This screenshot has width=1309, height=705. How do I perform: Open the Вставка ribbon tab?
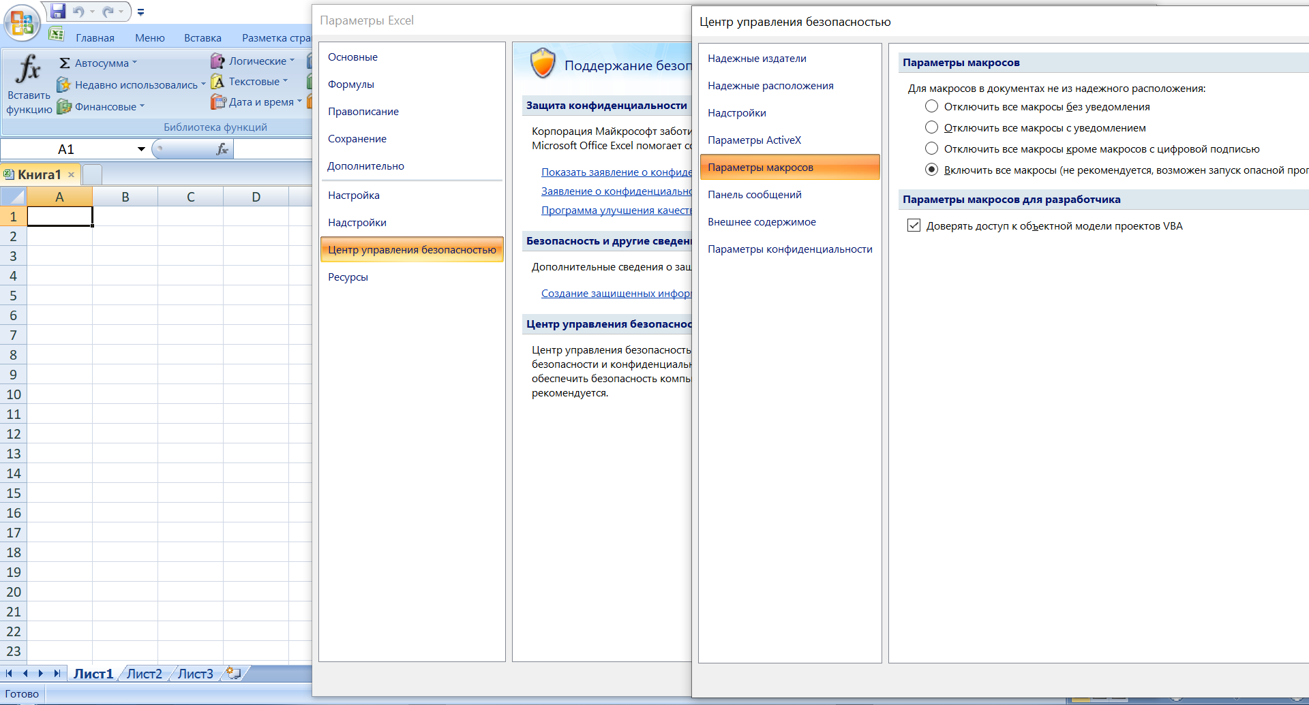[202, 38]
